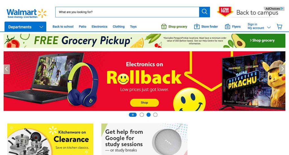Pause the banner carousel
The width and height of the screenshot is (289, 155).
(x=133, y=114)
